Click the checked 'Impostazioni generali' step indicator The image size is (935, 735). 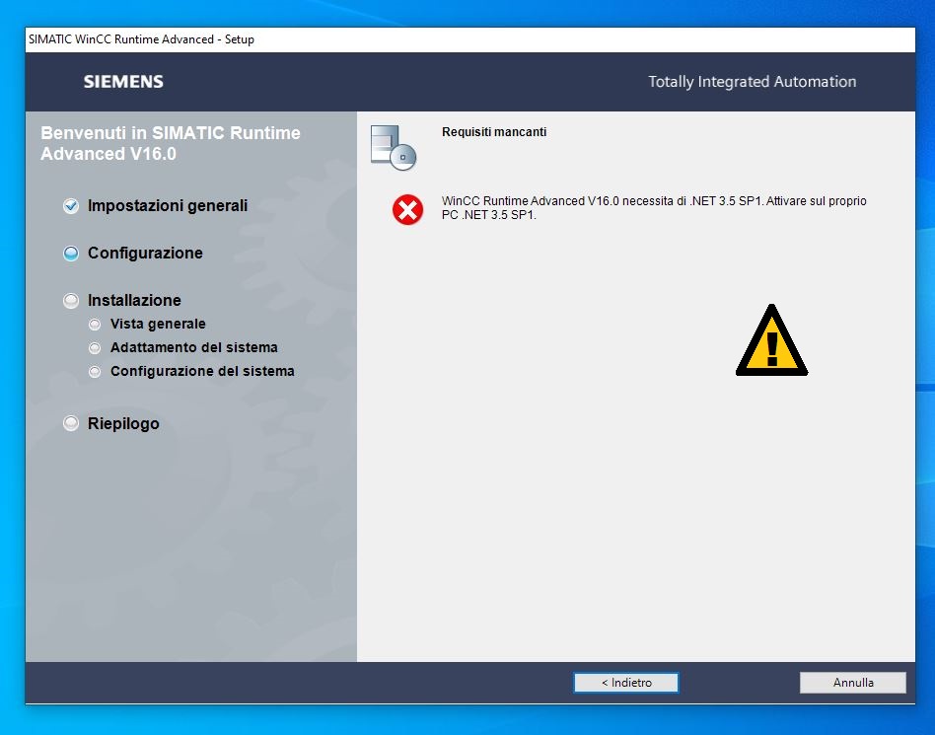(x=71, y=206)
